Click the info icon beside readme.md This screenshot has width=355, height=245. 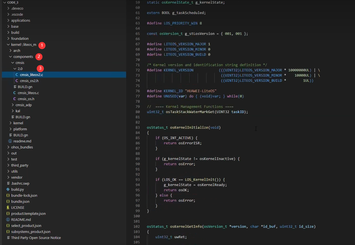click(10, 141)
